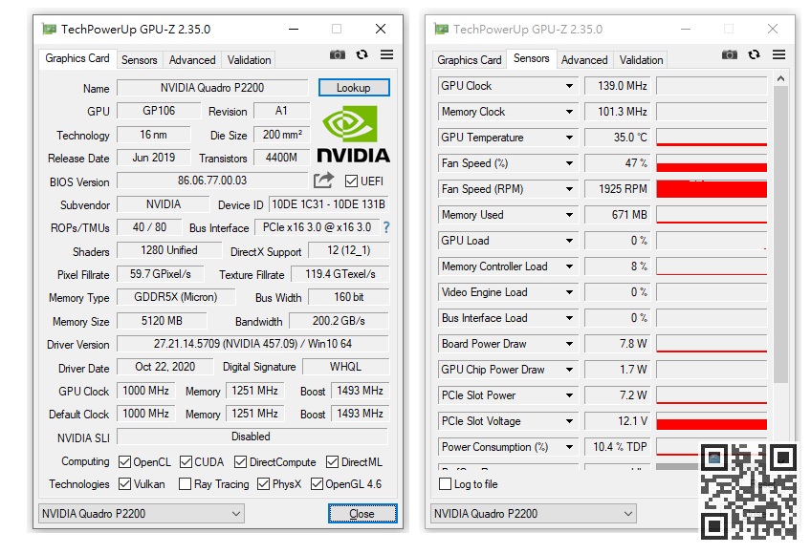Open the GPU Clock sensor dropdown
The width and height of the screenshot is (811, 554).
(569, 86)
